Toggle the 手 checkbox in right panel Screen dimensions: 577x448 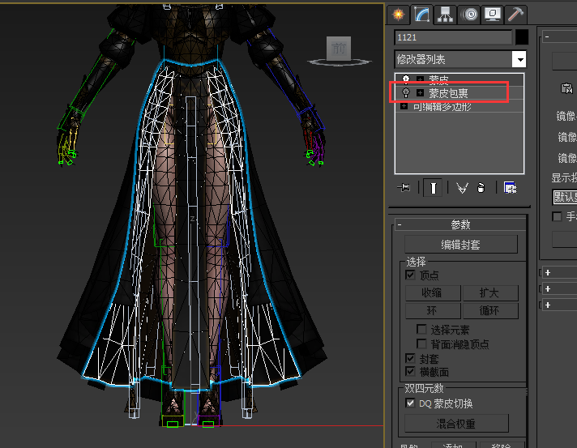coord(557,216)
